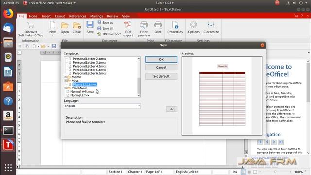
Task: Click the Phone list preview thumbnail
Action: (x=222, y=96)
